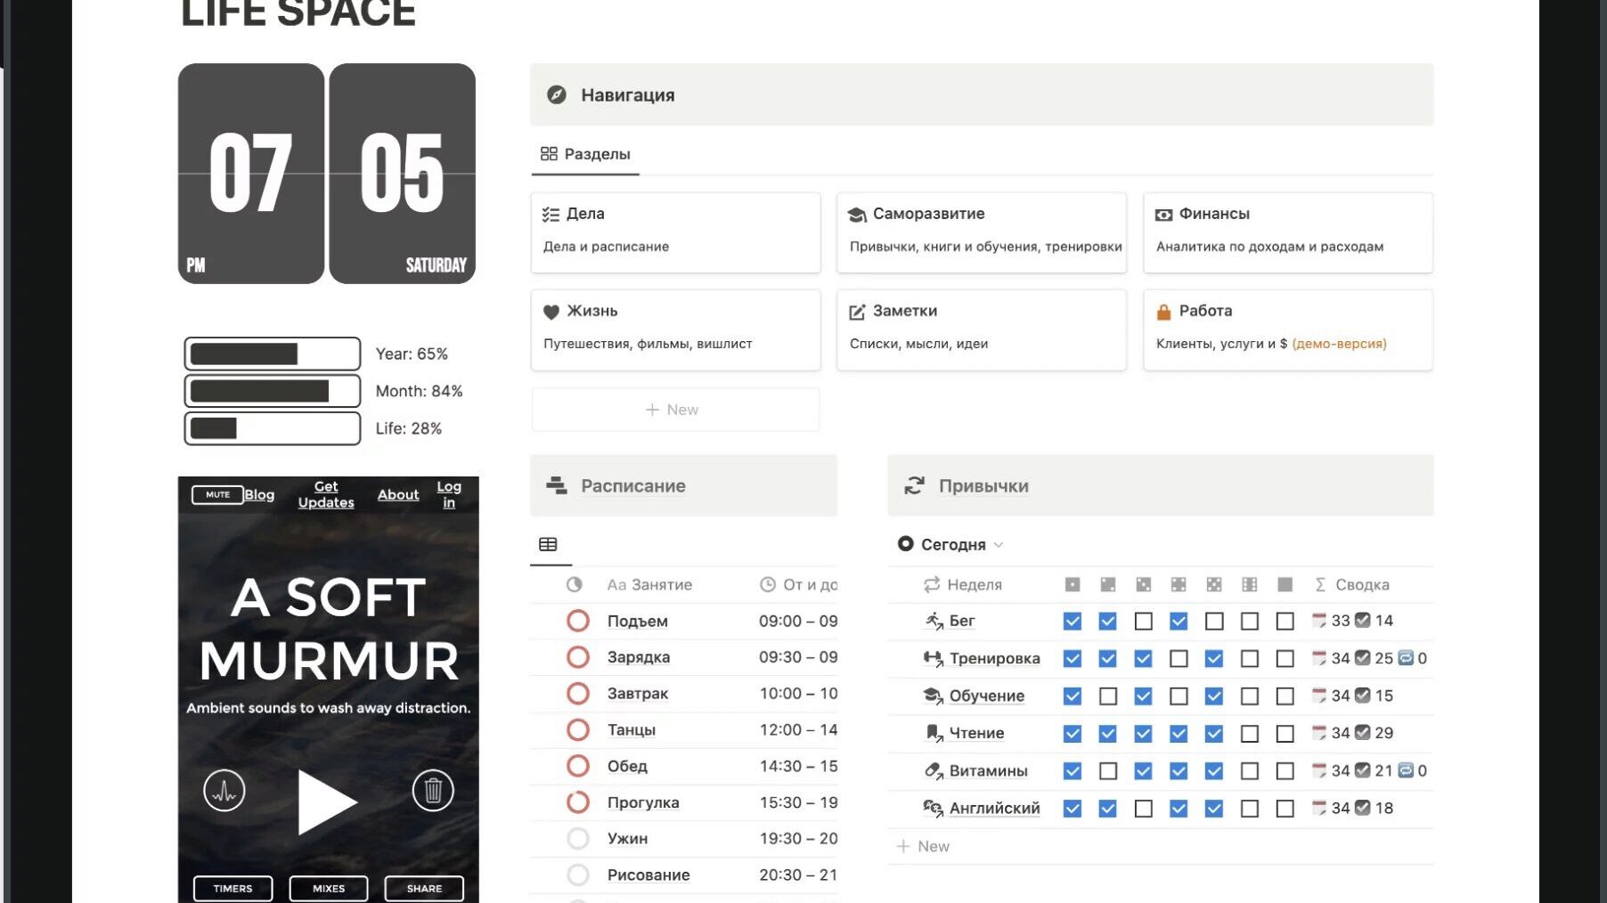
Task: Expand the Сегодня view dropdown
Action: (x=951, y=544)
